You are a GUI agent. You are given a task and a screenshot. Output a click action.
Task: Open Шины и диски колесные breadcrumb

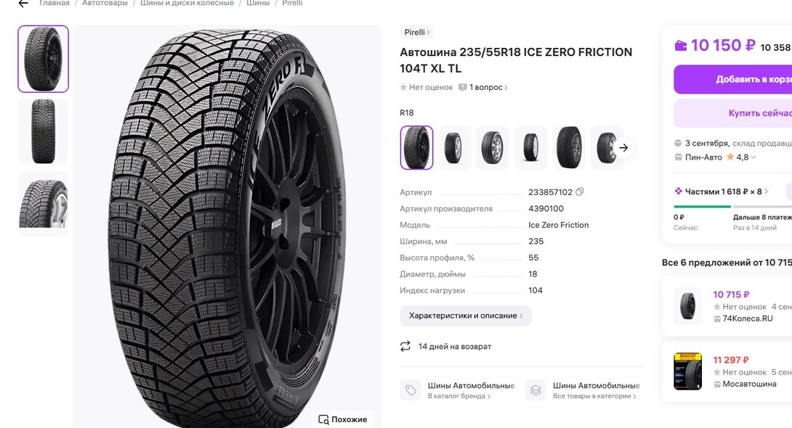(187, 4)
